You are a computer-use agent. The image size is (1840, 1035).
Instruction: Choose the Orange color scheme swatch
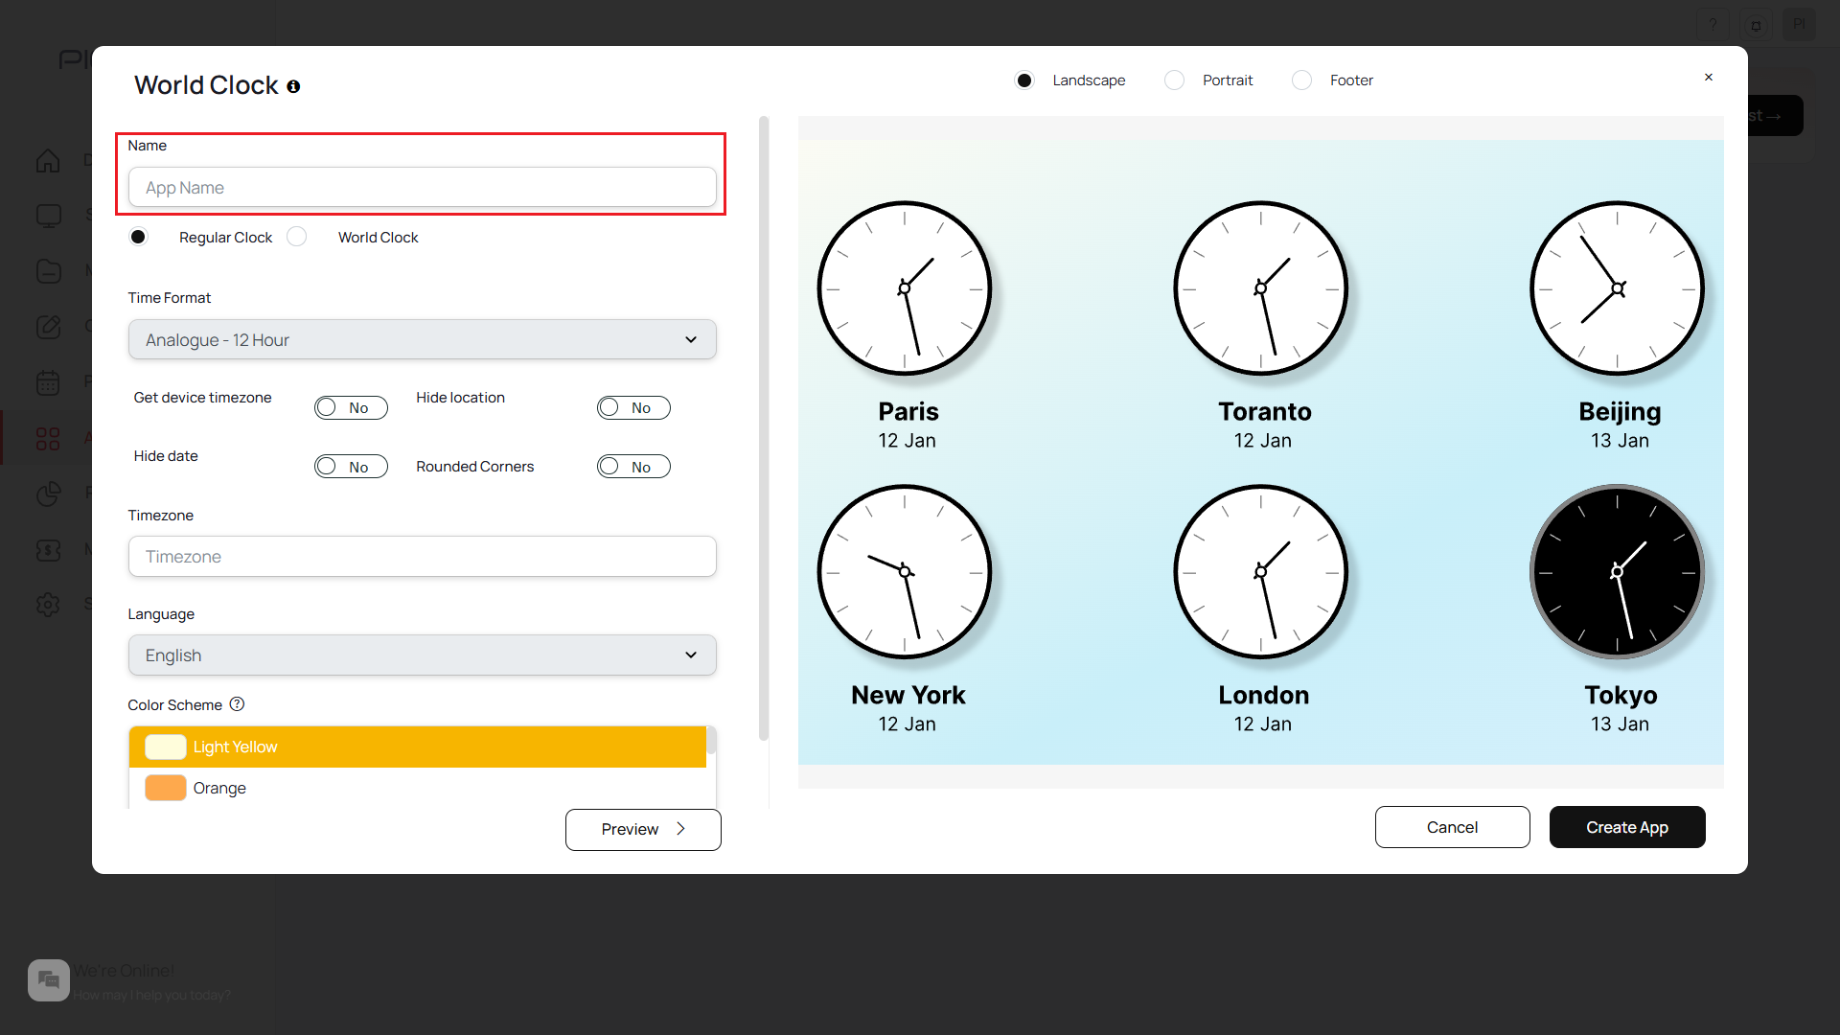[x=166, y=788]
